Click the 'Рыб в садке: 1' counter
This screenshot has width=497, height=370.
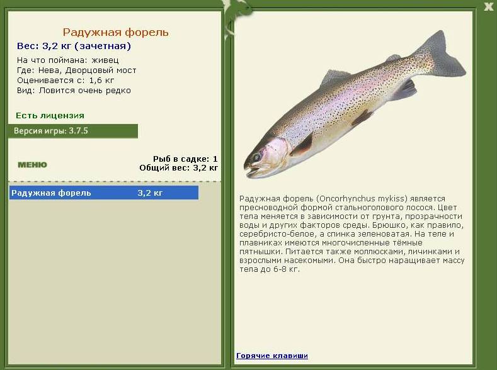pos(185,159)
